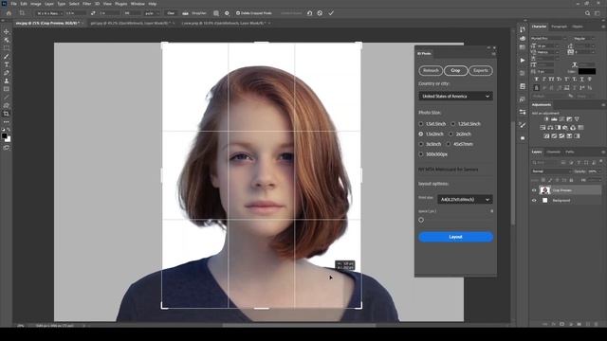Open the crop settings gear
Viewport: 607px width, 341px height.
[227, 13]
